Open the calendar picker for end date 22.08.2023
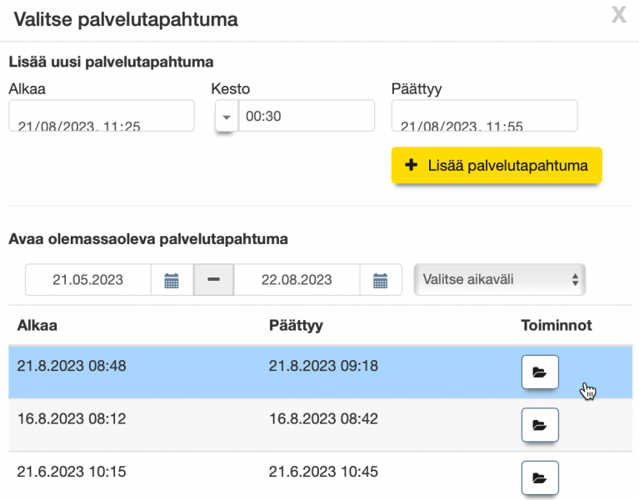Screen dimensions: 639x500 click(x=381, y=280)
